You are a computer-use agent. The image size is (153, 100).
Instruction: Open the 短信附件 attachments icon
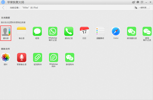point(38,58)
